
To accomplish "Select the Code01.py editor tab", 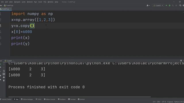I will click(5, 9).
